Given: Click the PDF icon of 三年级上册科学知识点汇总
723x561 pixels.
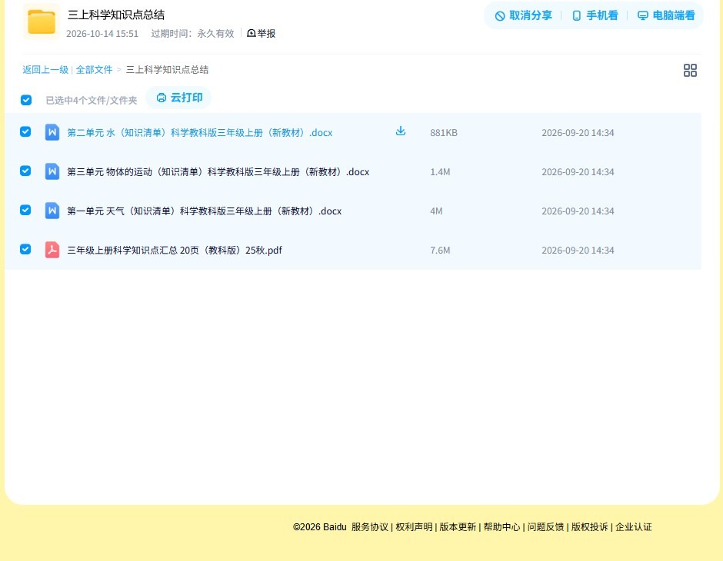Looking at the screenshot, I should click(x=52, y=250).
